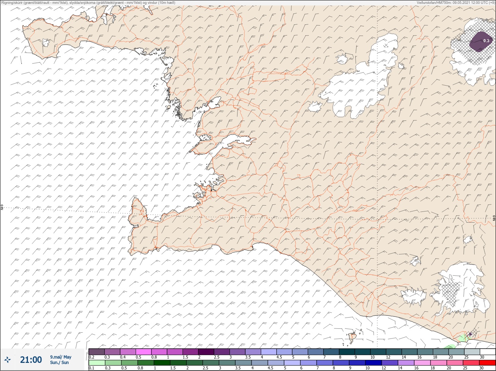This screenshot has width=496, height=371.
Task: Select upper-row pale grey swatch labeled 25
Action: (x=472, y=352)
